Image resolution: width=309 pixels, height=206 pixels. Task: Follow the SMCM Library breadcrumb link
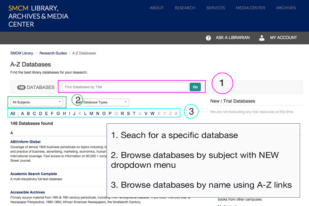(22, 53)
